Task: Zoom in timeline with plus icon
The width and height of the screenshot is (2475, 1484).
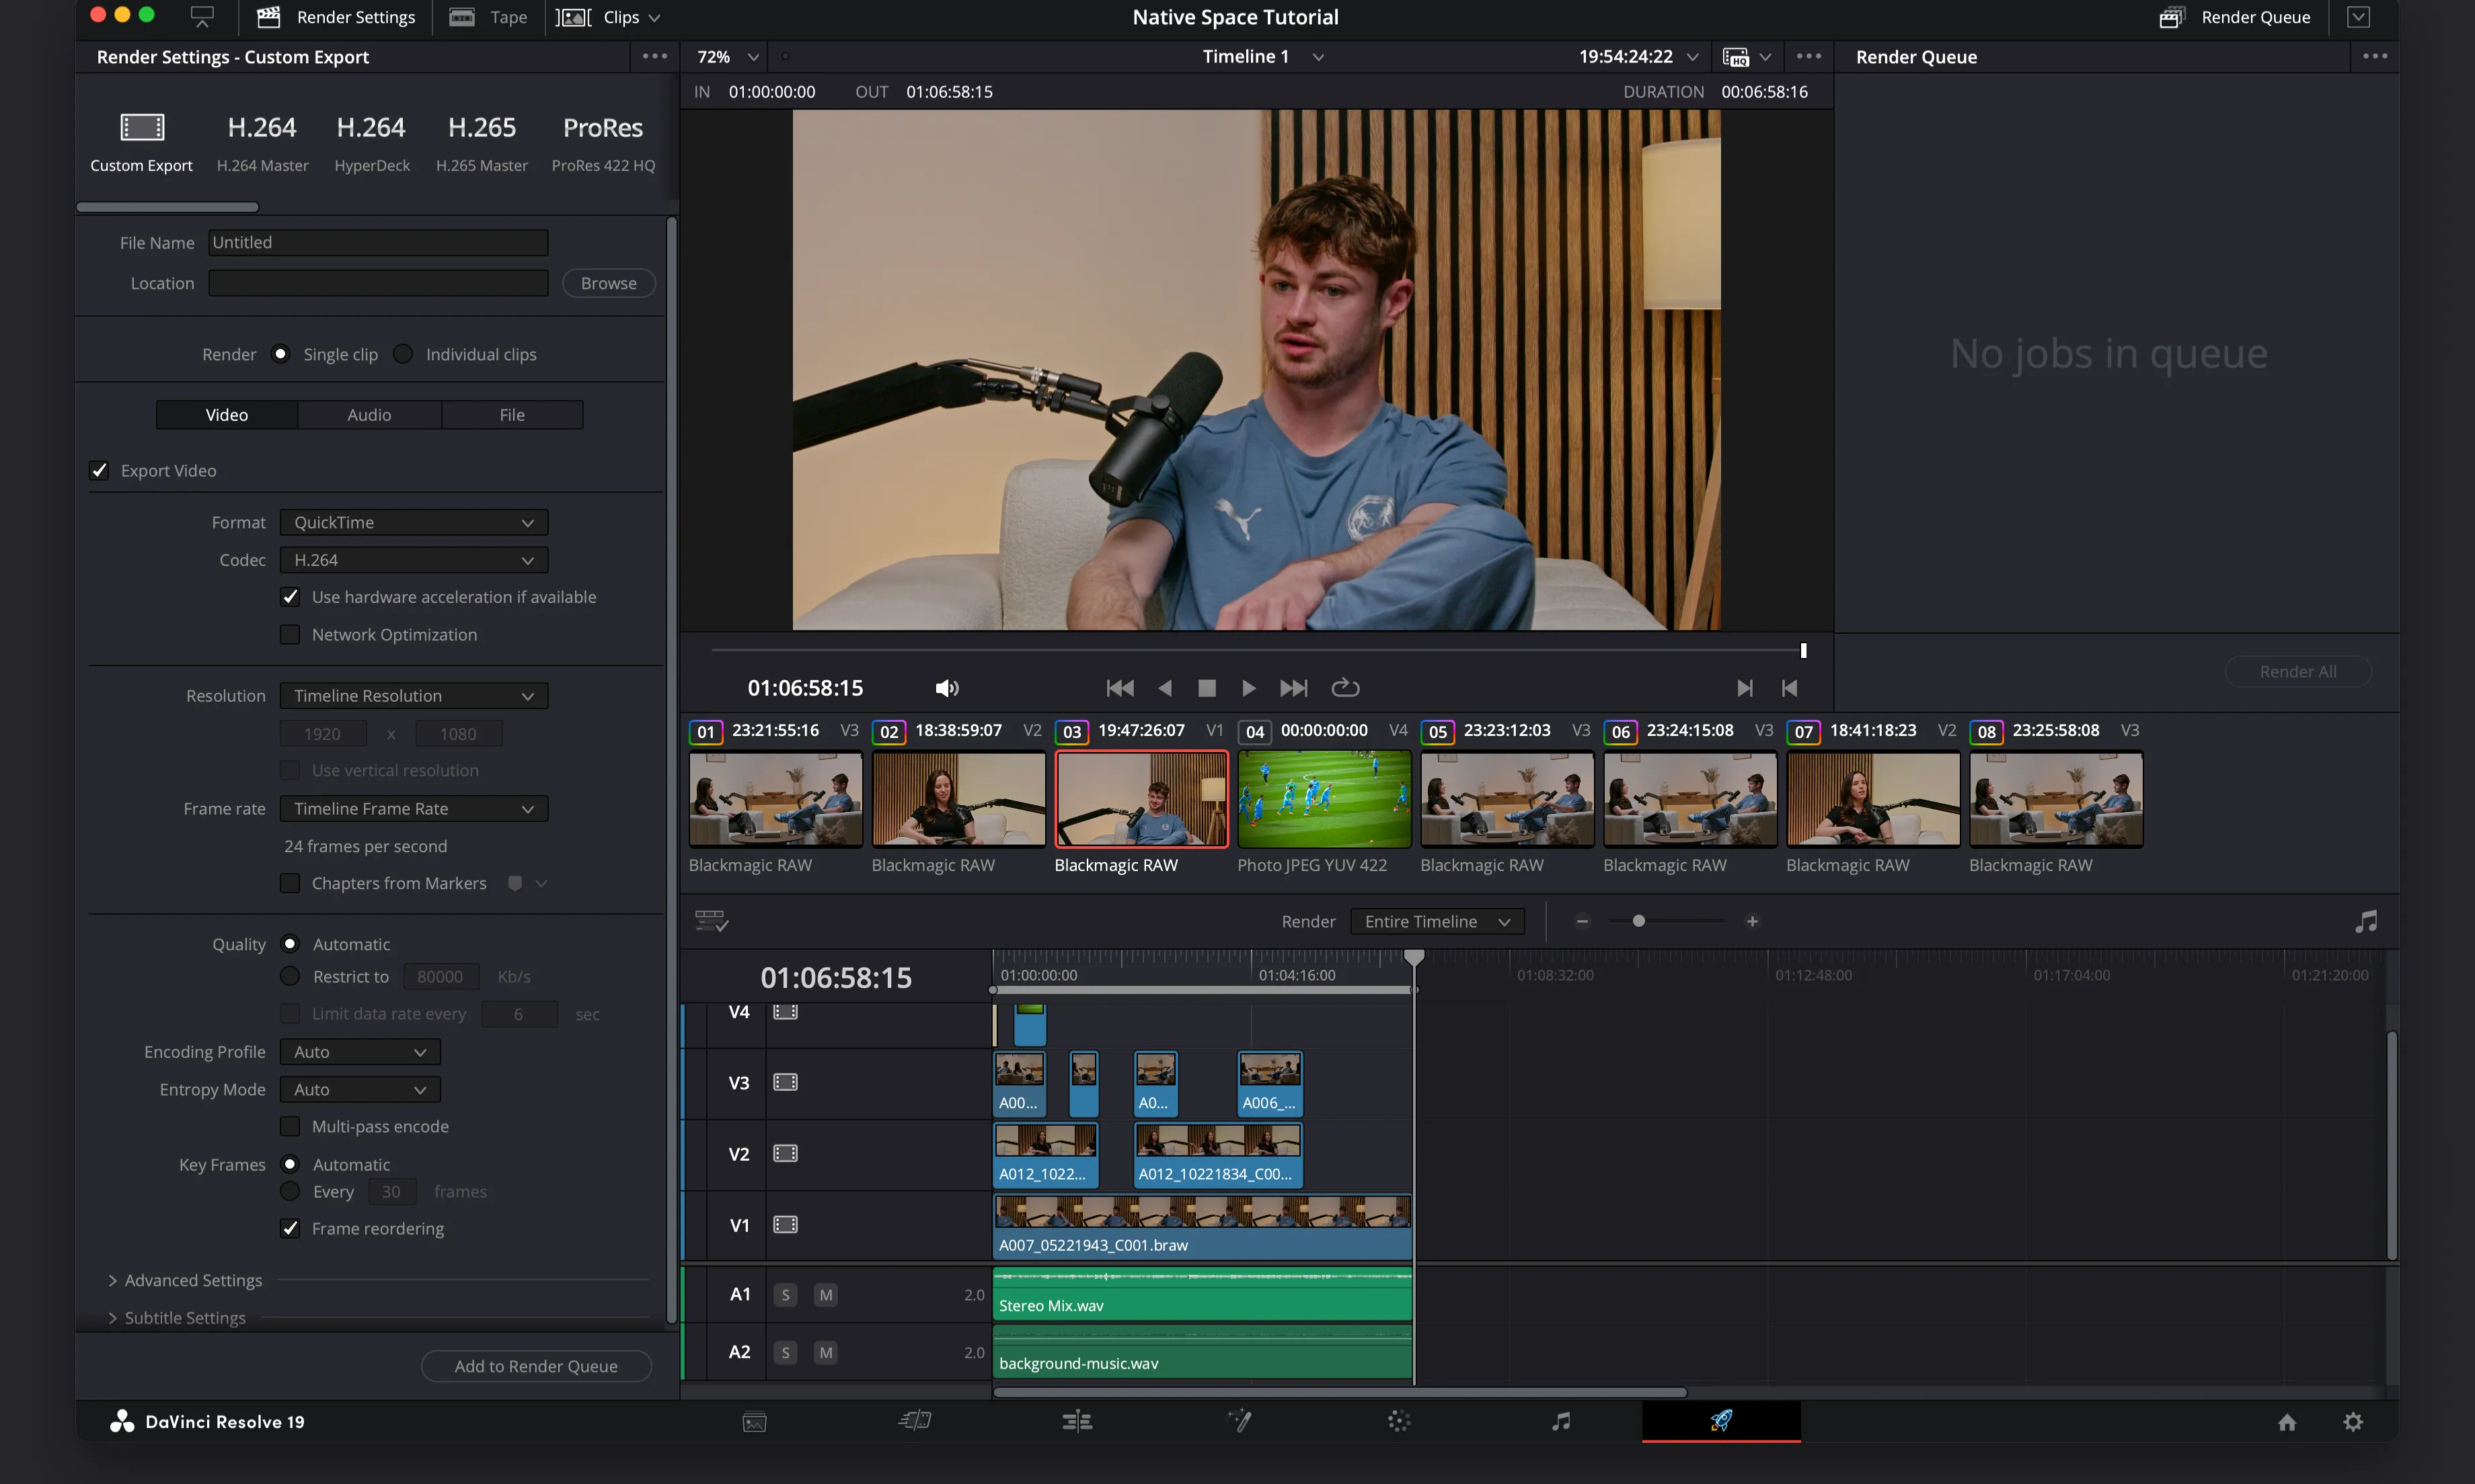Action: [1752, 921]
